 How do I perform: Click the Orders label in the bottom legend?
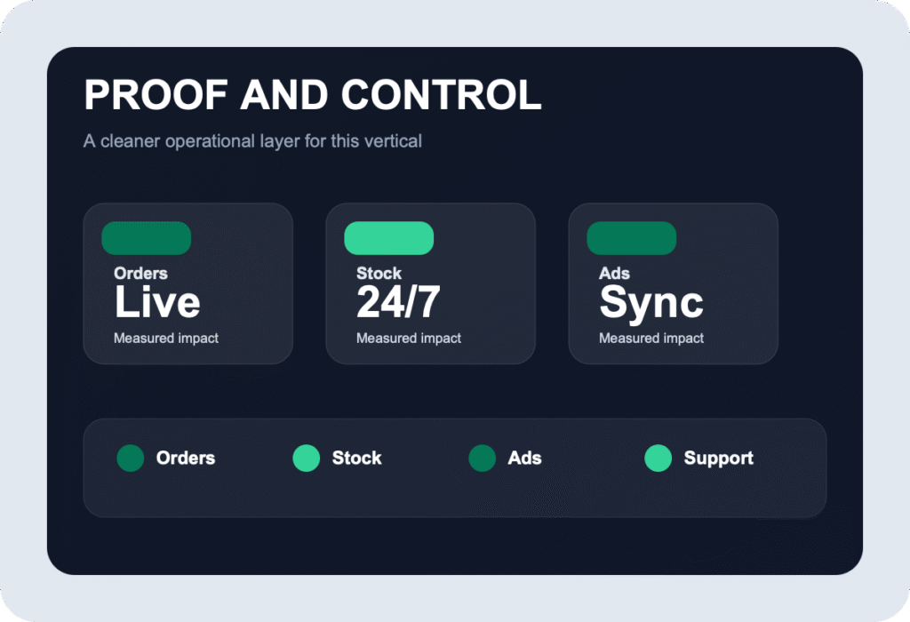(186, 459)
